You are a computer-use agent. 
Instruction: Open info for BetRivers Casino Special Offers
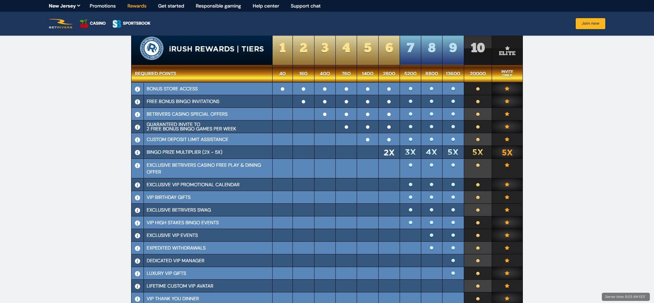pos(137,114)
